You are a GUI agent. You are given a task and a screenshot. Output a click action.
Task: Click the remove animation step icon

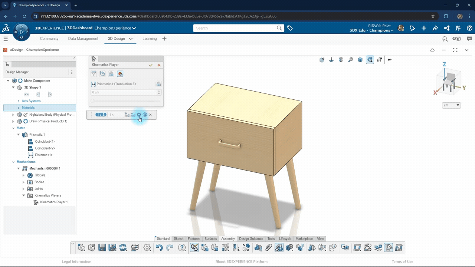tap(133, 115)
